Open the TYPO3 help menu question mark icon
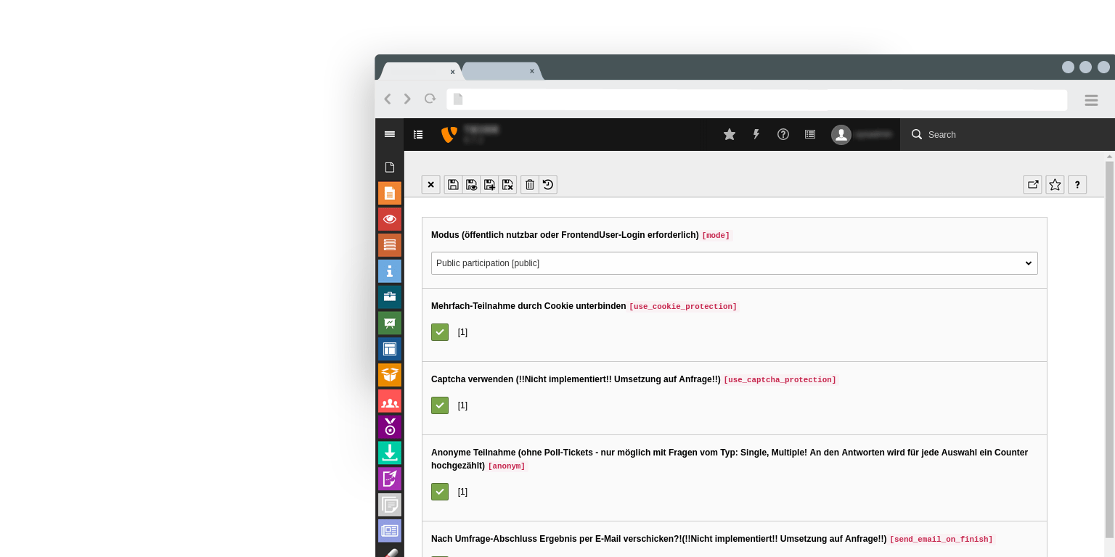 point(783,134)
